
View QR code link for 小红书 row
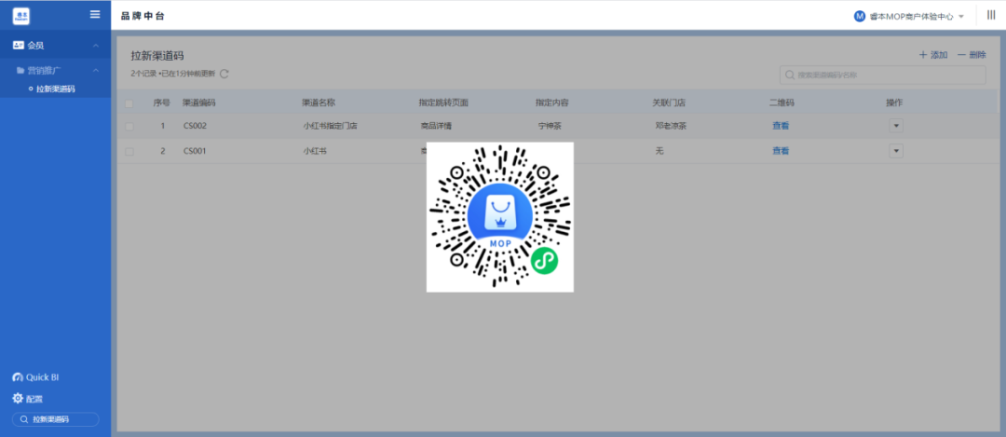781,151
